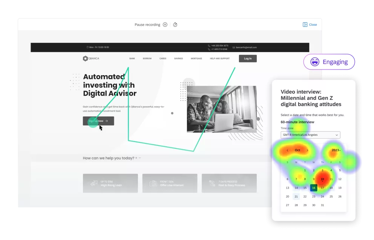Viewport: 374px width, 240px height.
Task: Open the CARDS menu item
Action: [163, 59]
